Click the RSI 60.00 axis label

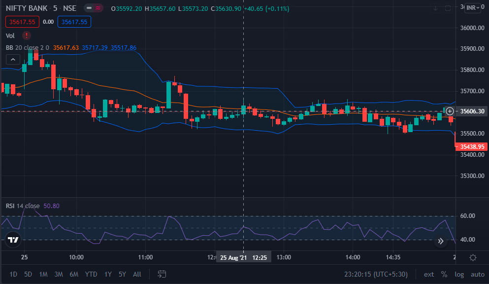click(x=467, y=216)
